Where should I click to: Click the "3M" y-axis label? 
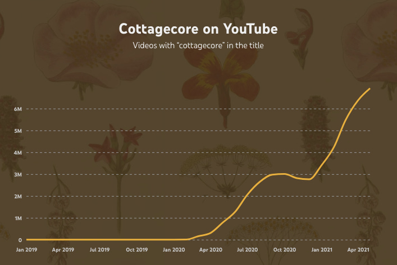(18, 175)
